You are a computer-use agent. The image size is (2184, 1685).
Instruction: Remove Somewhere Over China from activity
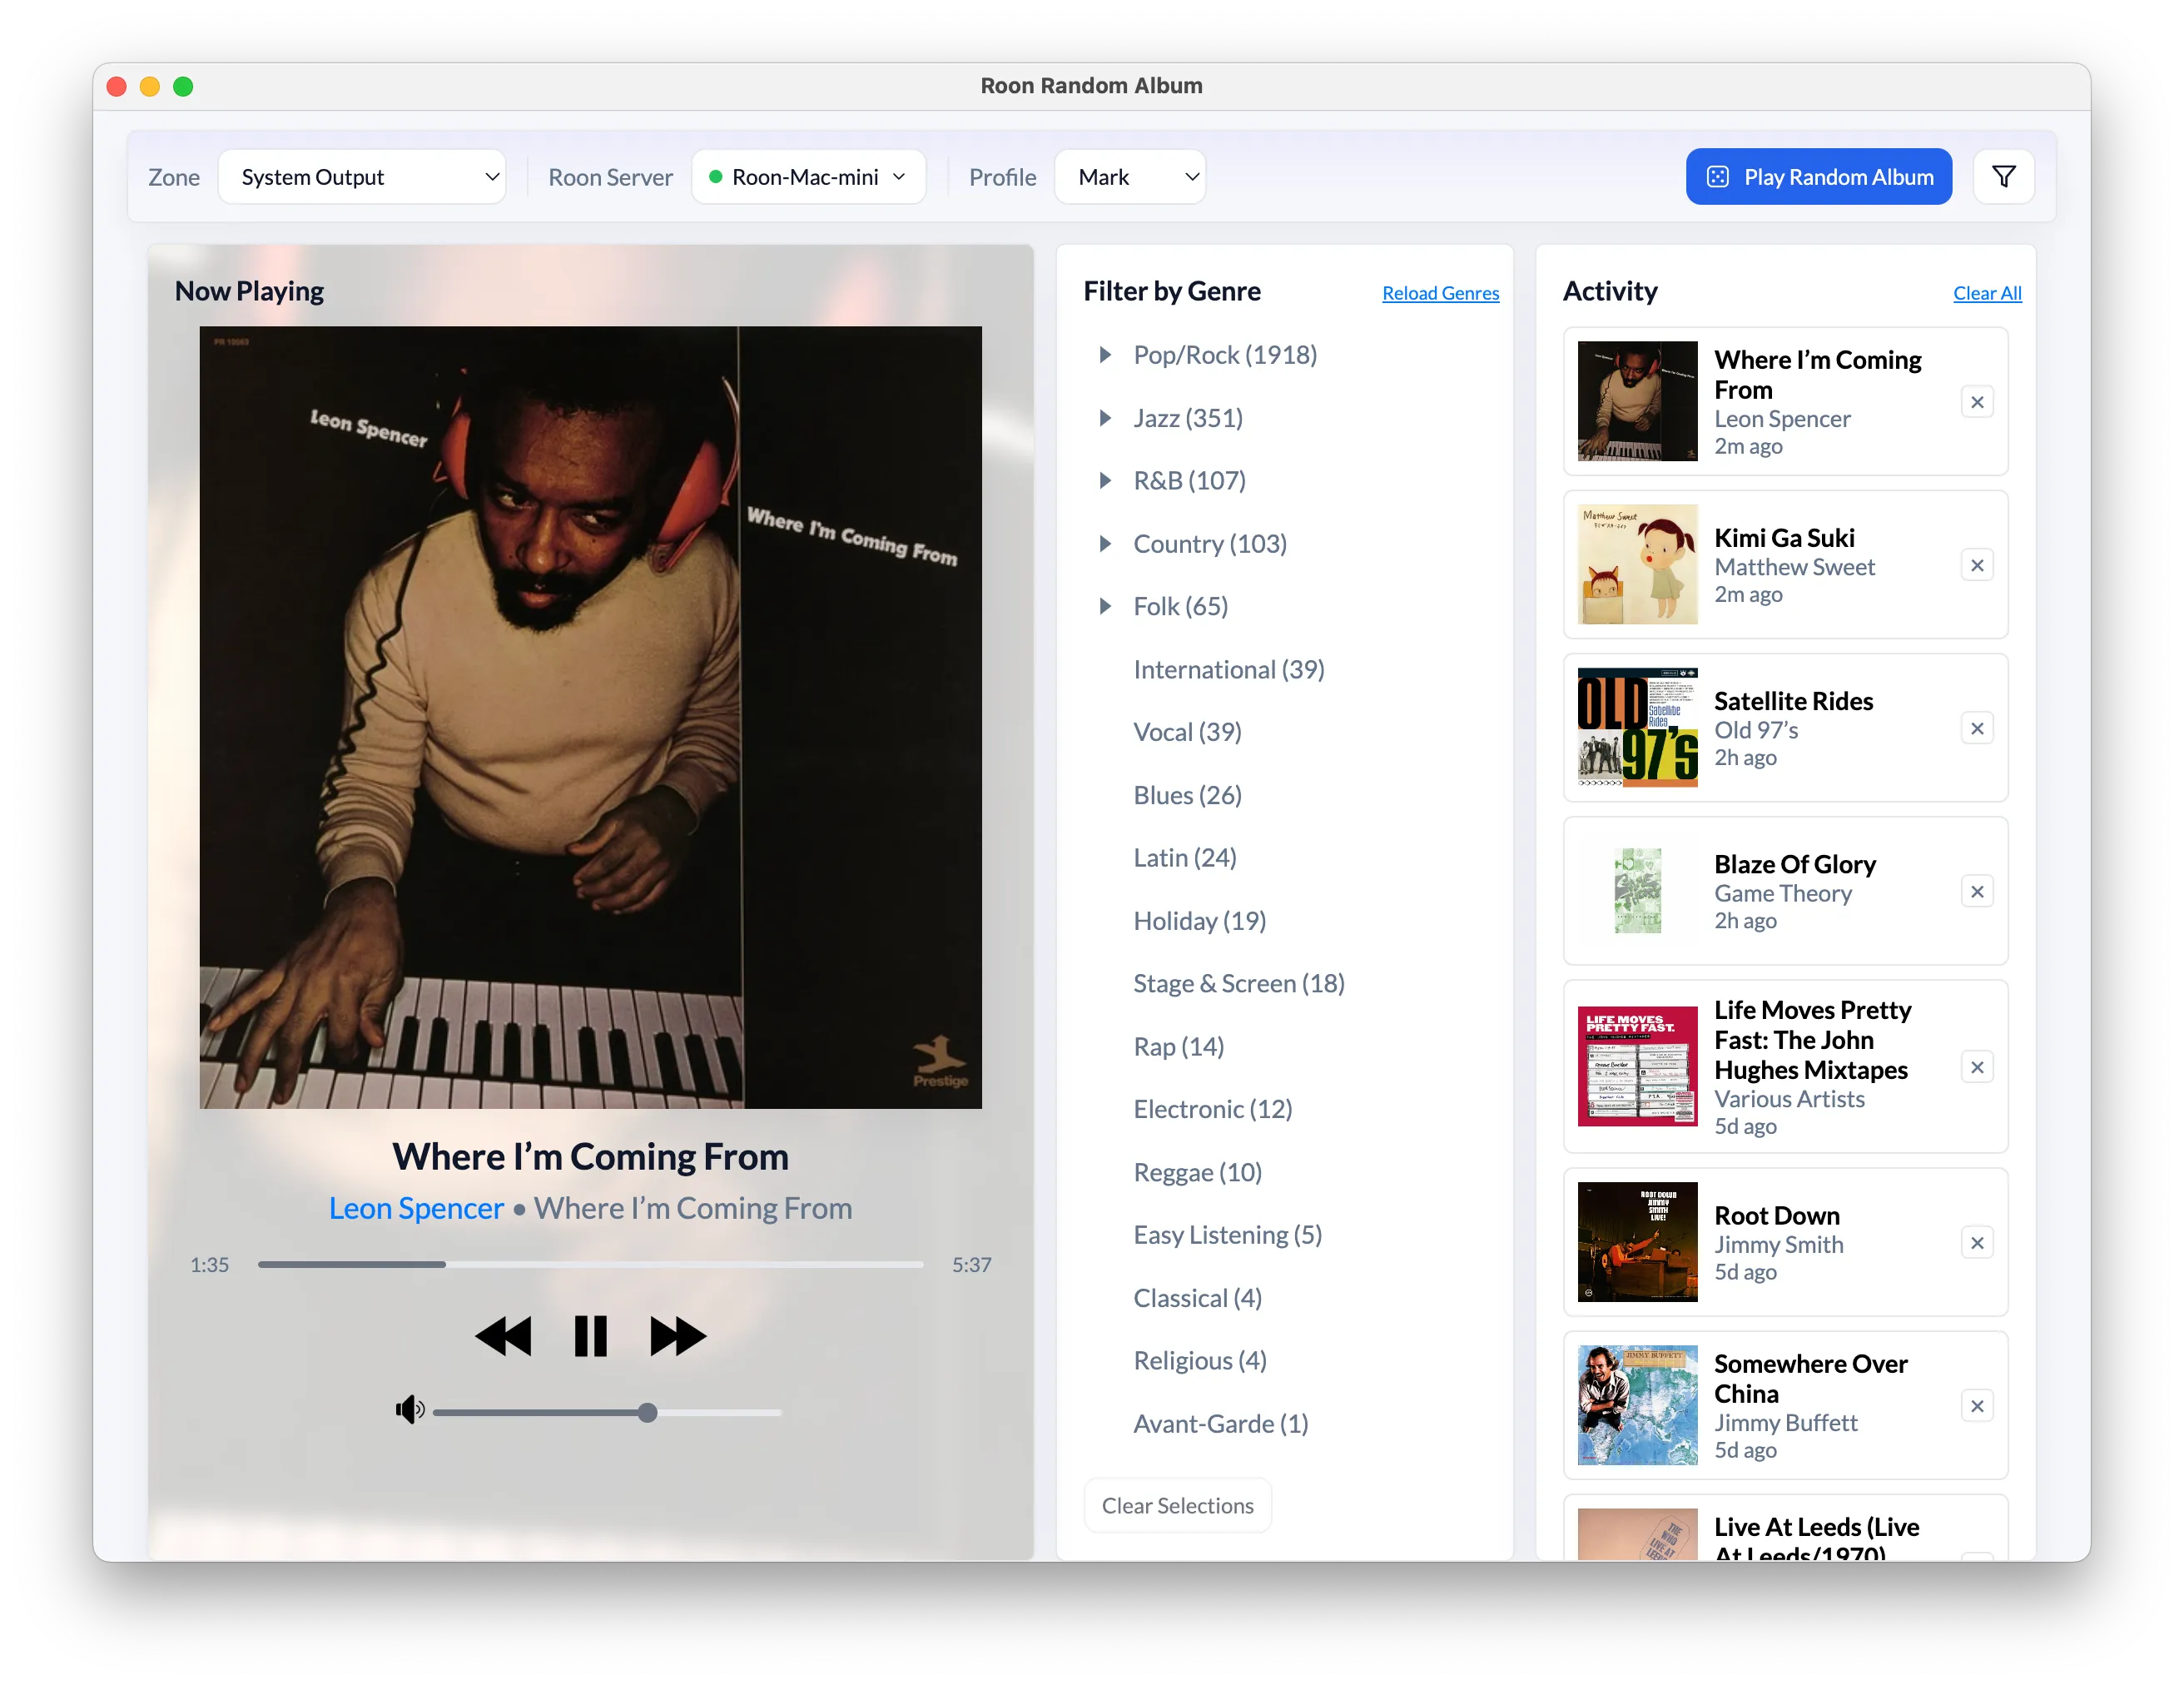(1977, 1406)
